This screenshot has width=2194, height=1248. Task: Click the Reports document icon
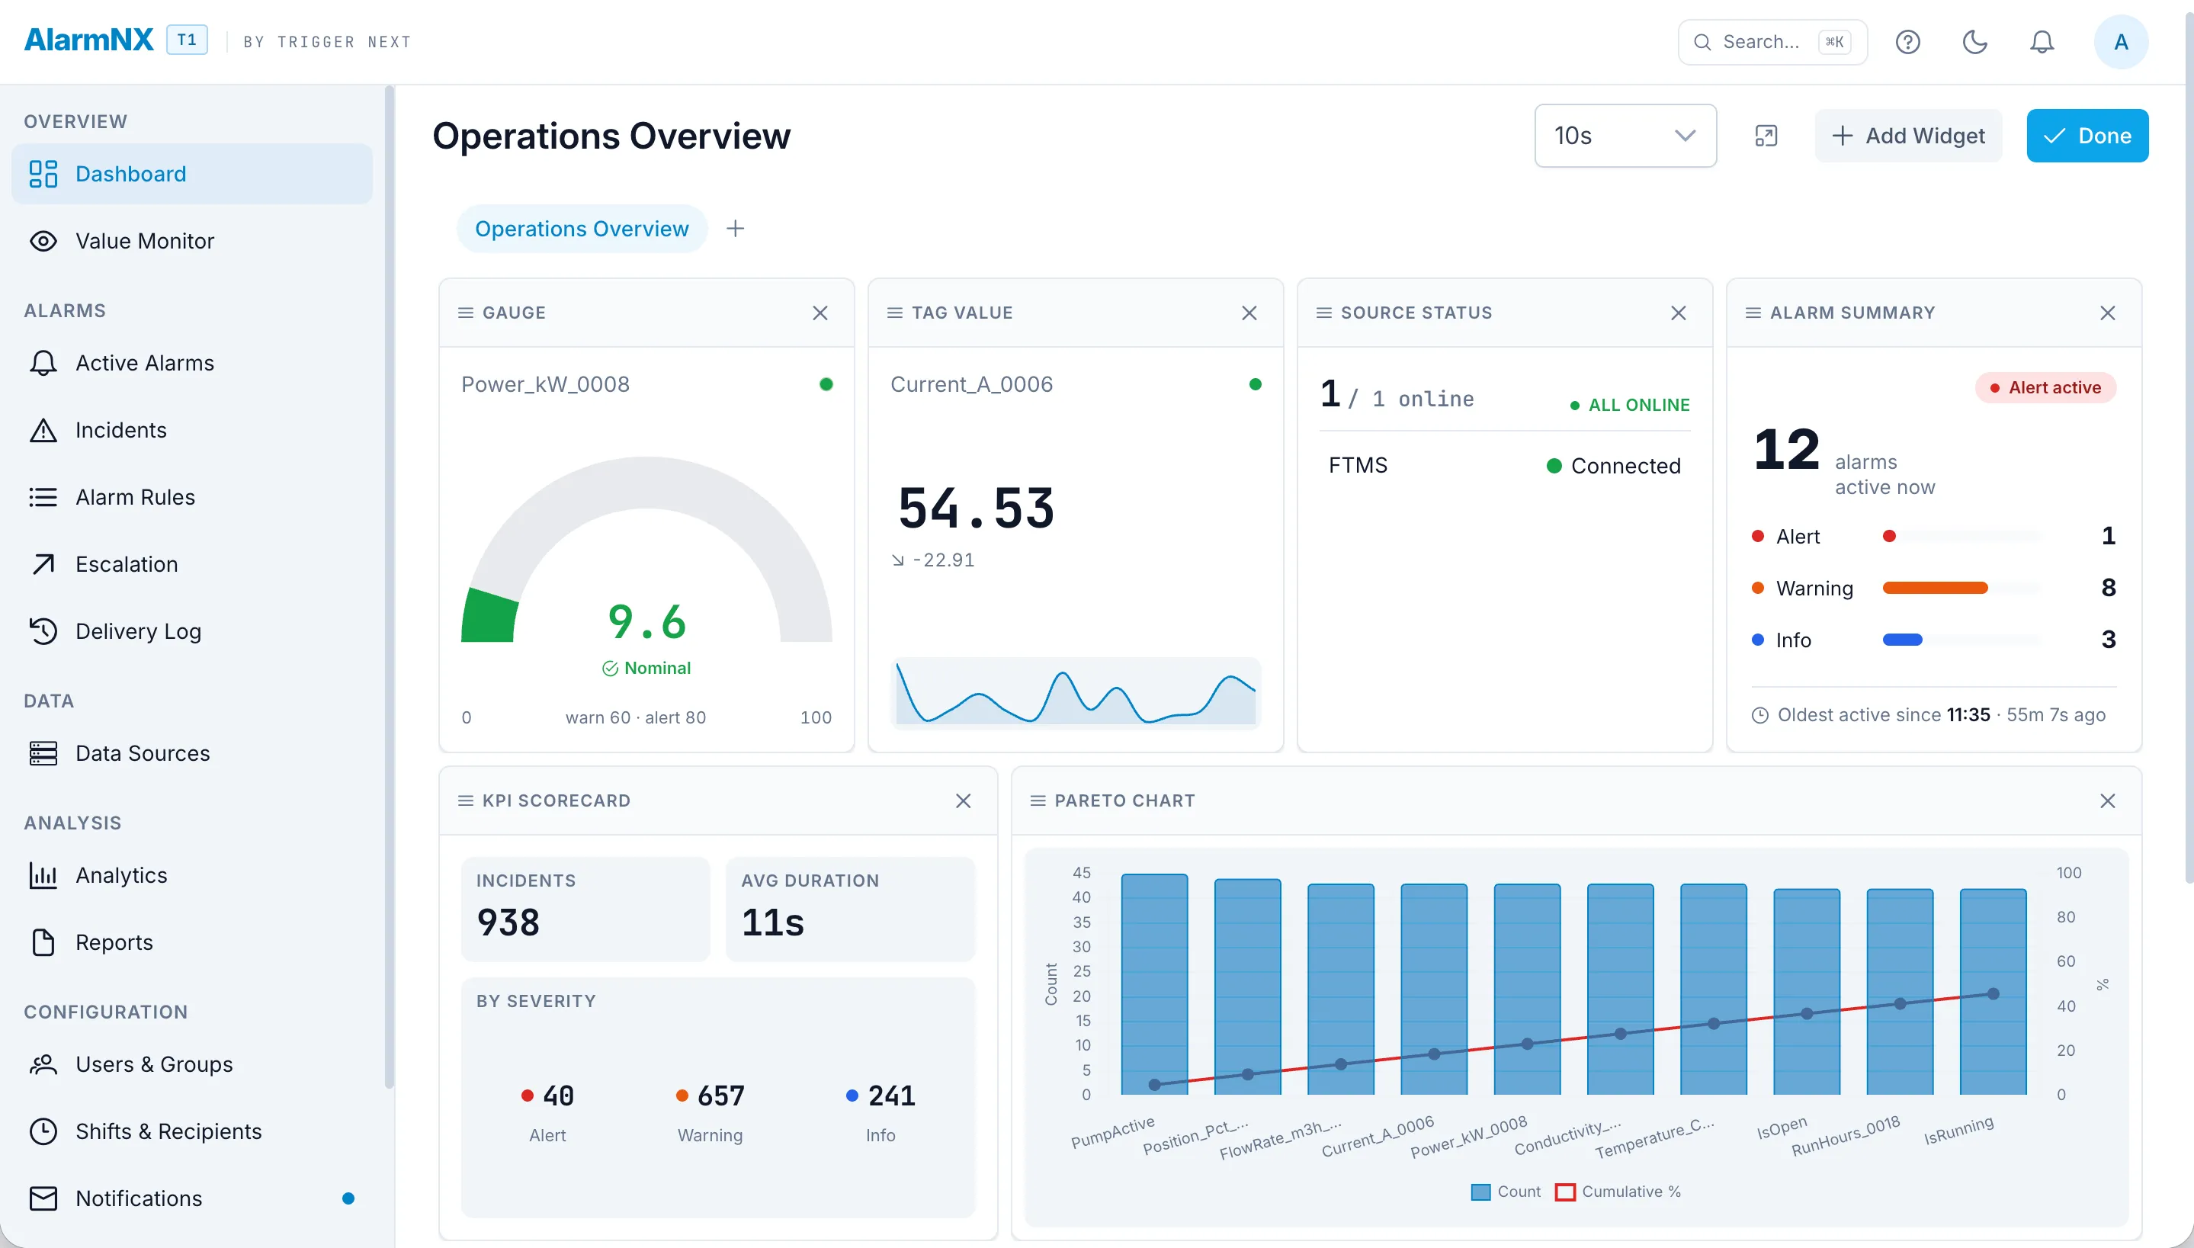43,942
